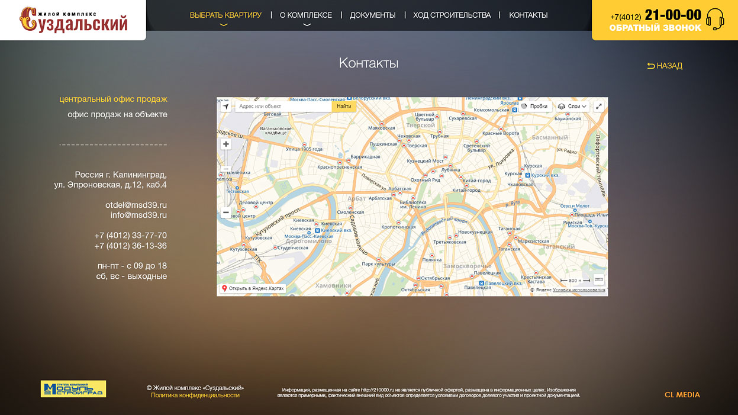Open the map ruler tool
Image resolution: width=738 pixels, height=415 pixels.
(599, 280)
